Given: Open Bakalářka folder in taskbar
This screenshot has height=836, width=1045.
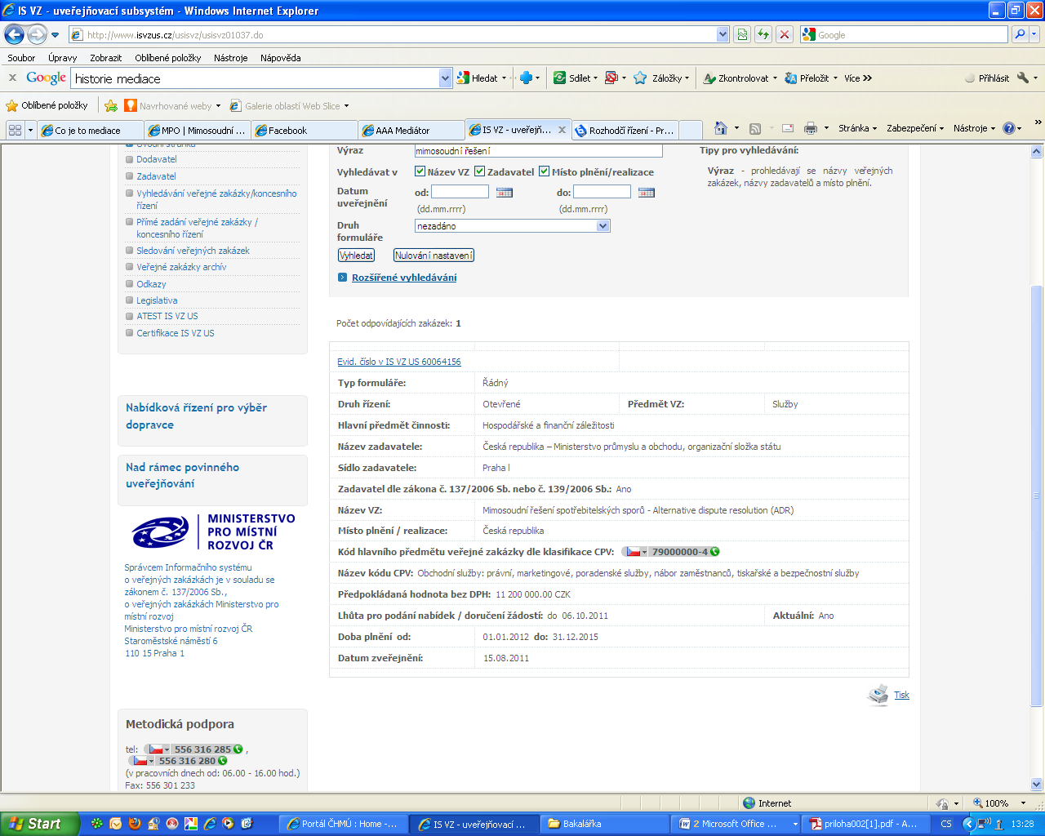Looking at the screenshot, I should coord(606,824).
